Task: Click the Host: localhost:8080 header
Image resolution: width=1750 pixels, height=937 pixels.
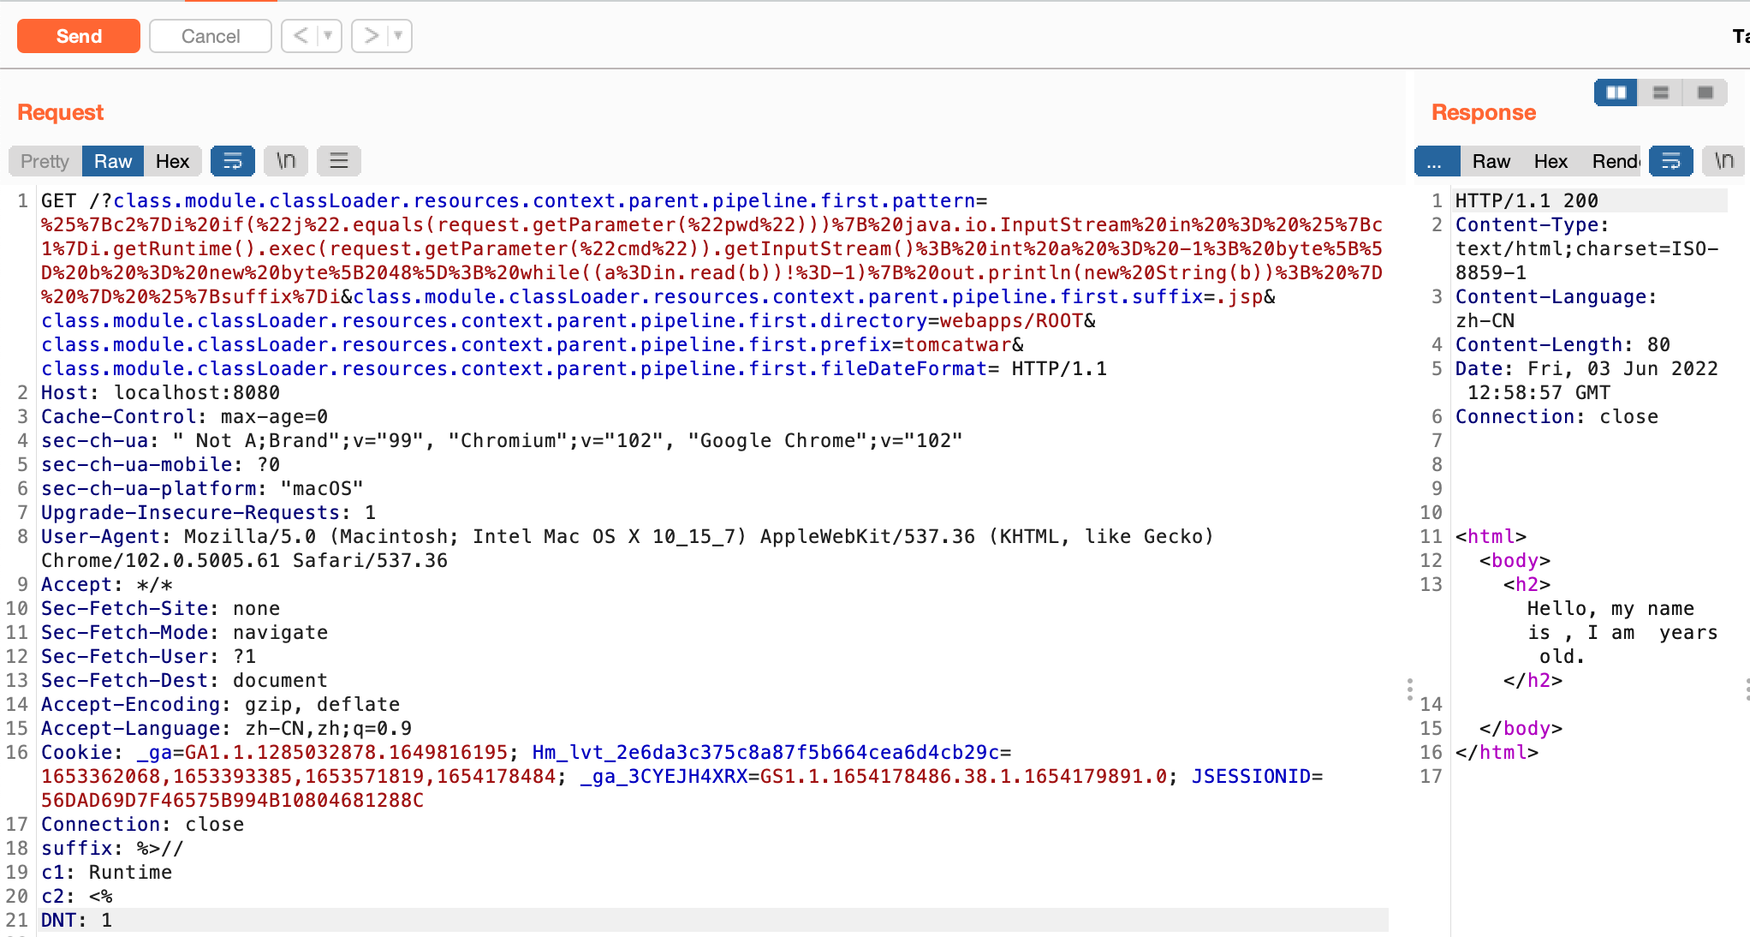Action: coord(160,392)
